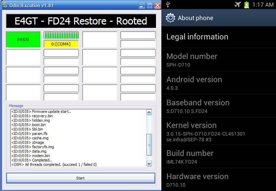276x191 pixels.
Task: Click the E4GT - FD24 Restore banner
Action: coord(81,21)
